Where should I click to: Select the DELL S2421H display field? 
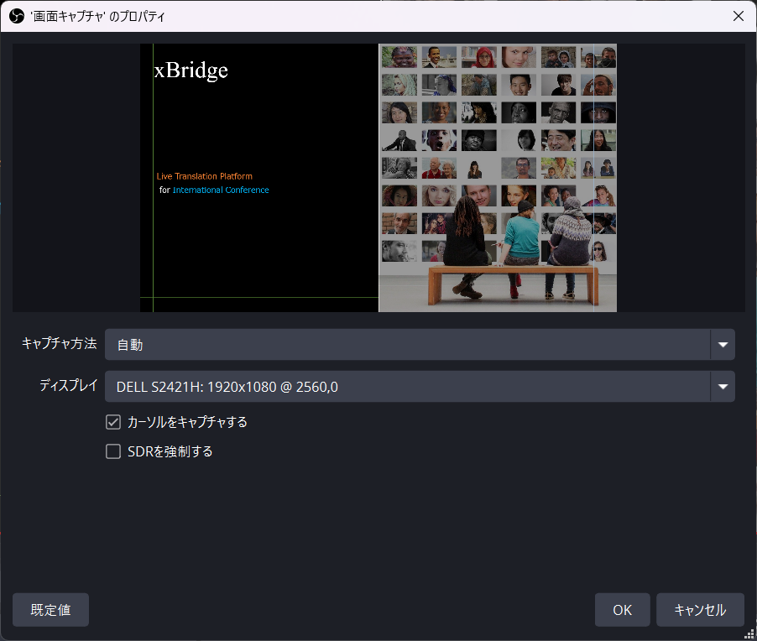click(407, 387)
